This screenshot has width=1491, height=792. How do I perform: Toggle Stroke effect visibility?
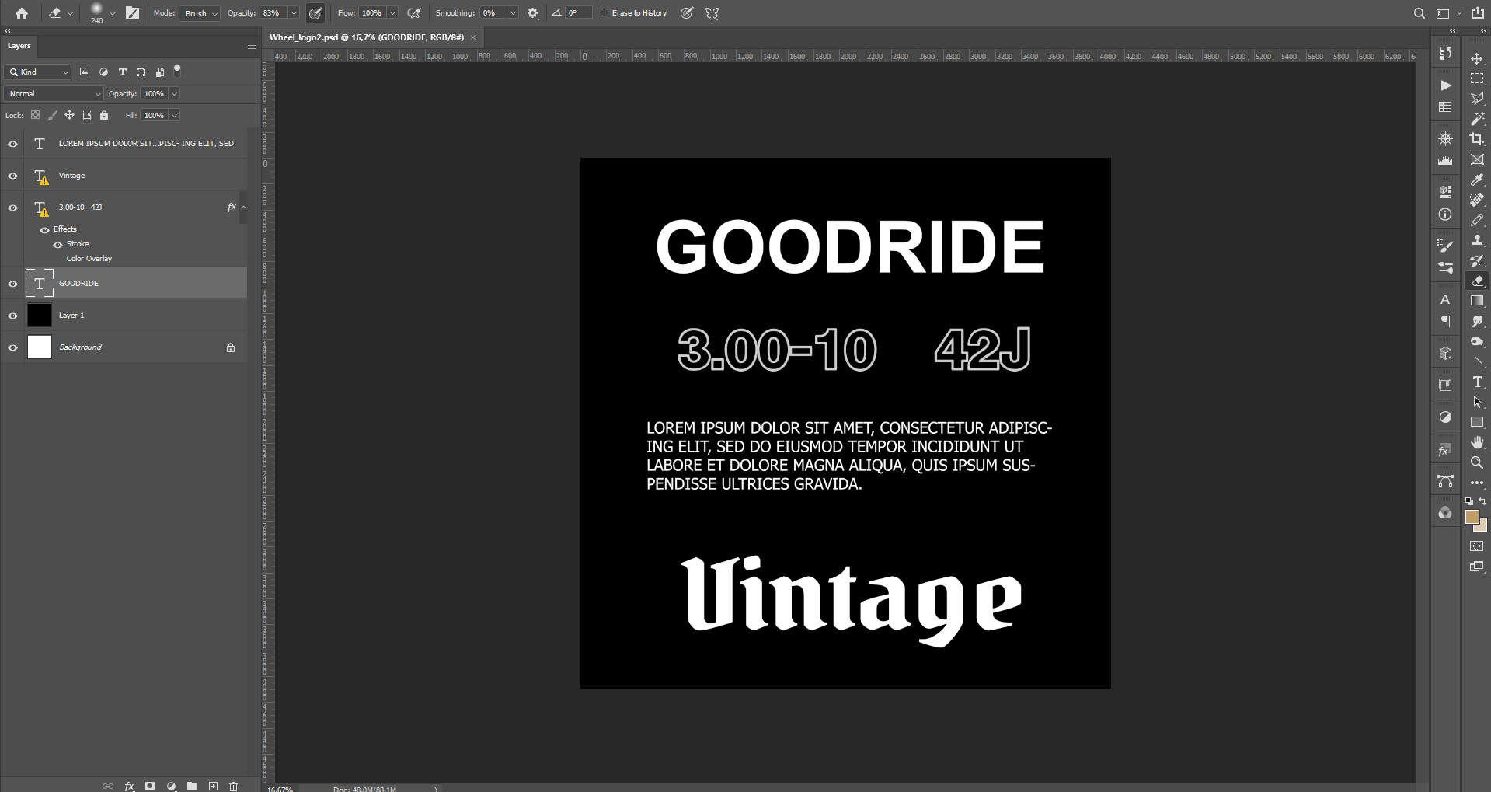(57, 244)
